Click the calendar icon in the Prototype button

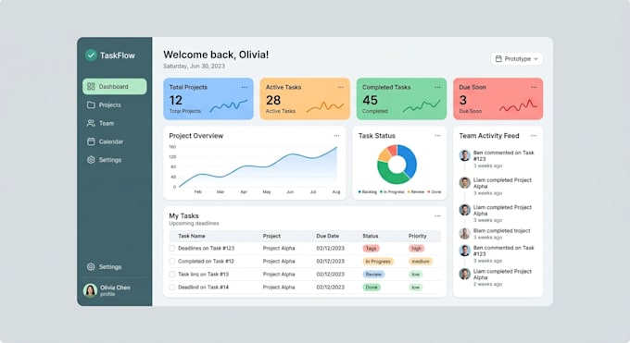[x=498, y=59]
